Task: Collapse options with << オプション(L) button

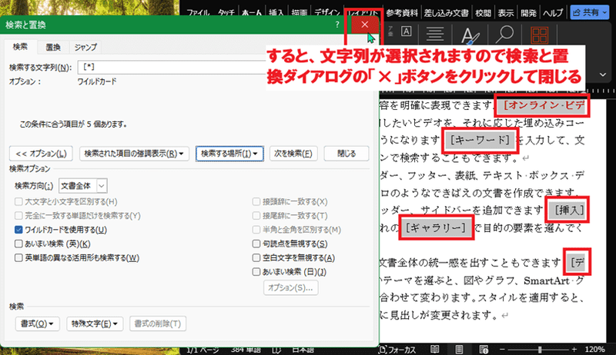Action: (41, 154)
